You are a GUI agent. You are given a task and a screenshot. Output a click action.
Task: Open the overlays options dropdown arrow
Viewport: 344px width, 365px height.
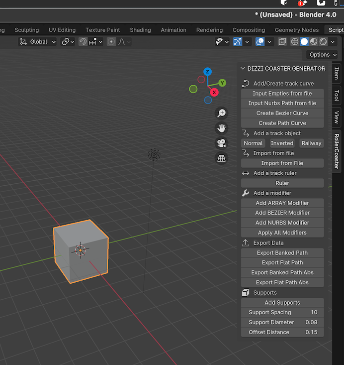coord(269,42)
